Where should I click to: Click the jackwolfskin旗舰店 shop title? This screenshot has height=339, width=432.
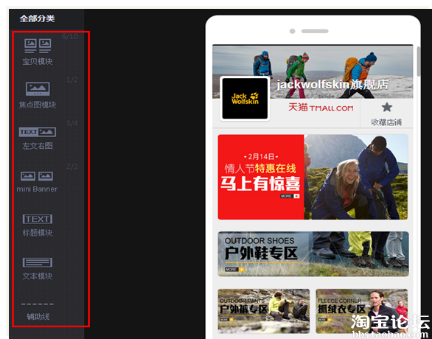332,85
